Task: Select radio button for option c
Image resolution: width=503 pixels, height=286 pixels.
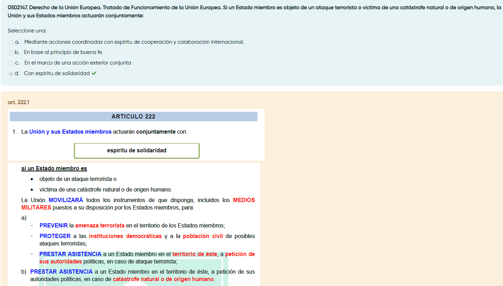Action: [11, 63]
